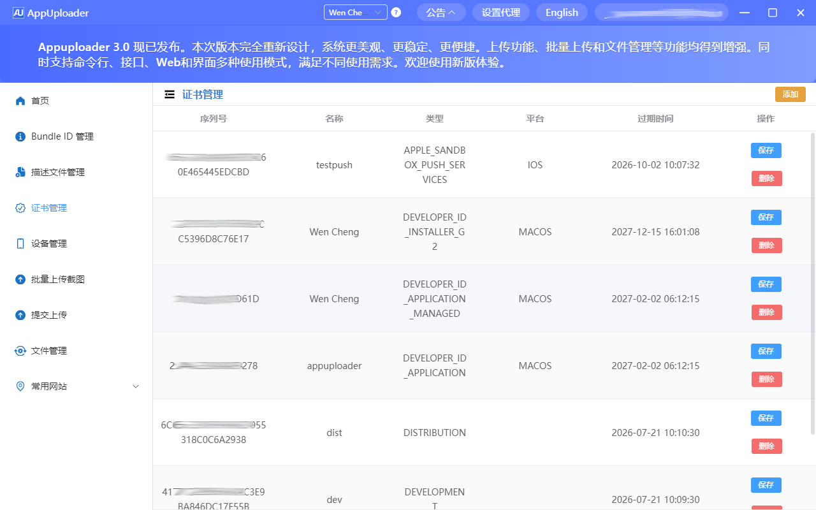Expand the 常用网站 submenu
This screenshot has height=510, width=816.
[x=135, y=386]
